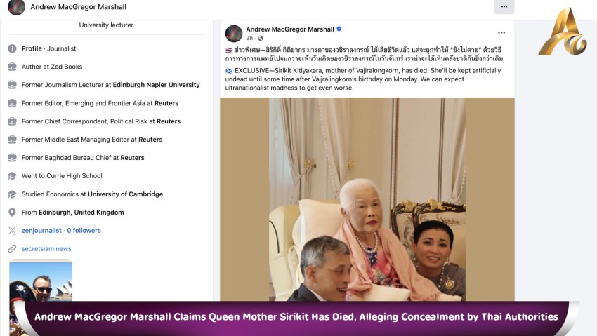Click the X social network icon
The image size is (597, 336).
pyautogui.click(x=12, y=231)
